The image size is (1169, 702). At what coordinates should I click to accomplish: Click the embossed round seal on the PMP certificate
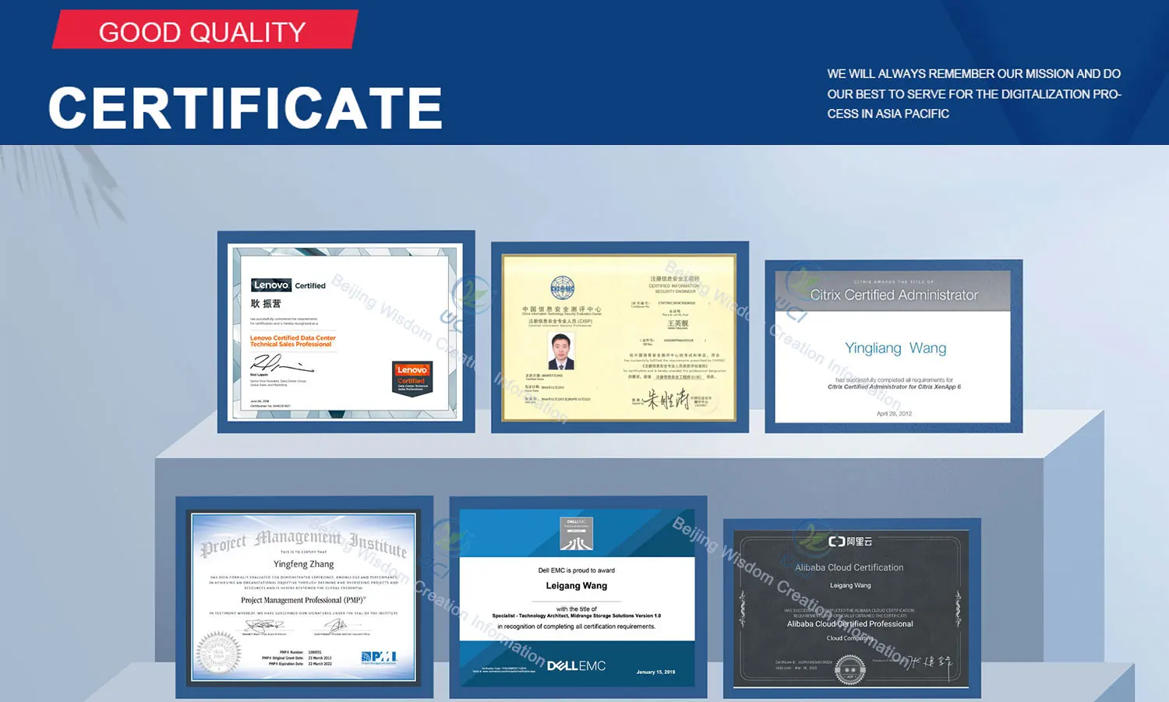click(219, 651)
